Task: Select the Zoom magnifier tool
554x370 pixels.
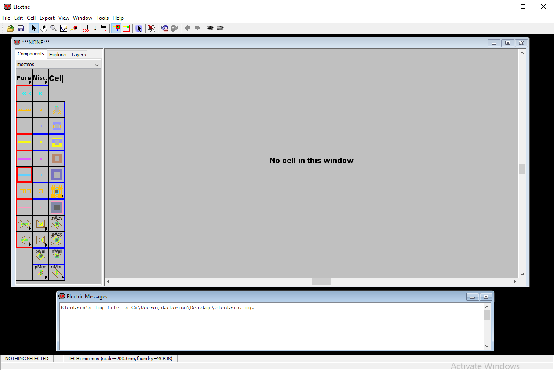Action: coord(53,28)
